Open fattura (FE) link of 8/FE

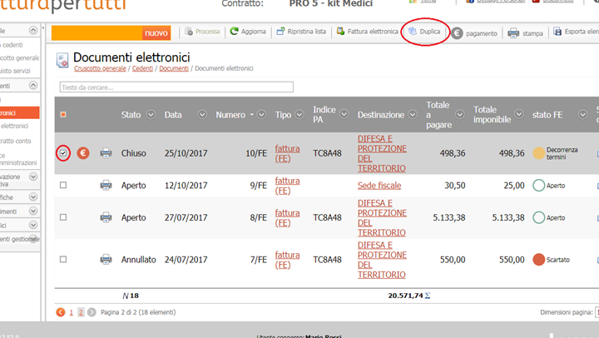coord(287,217)
